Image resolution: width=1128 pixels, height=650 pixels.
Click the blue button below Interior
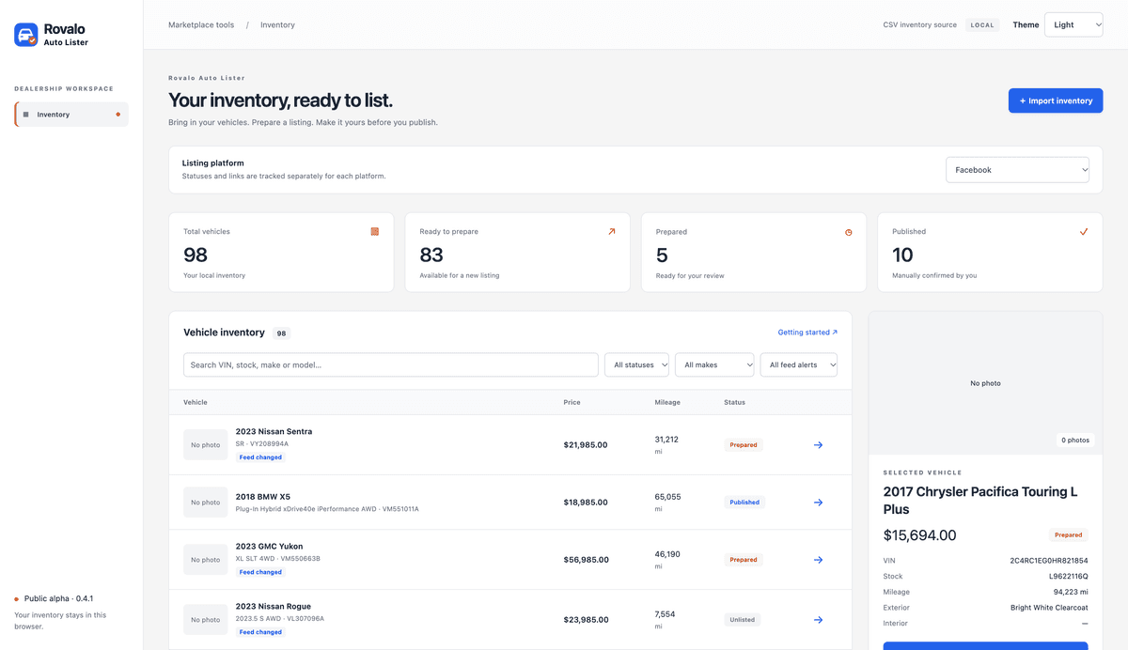pos(985,646)
